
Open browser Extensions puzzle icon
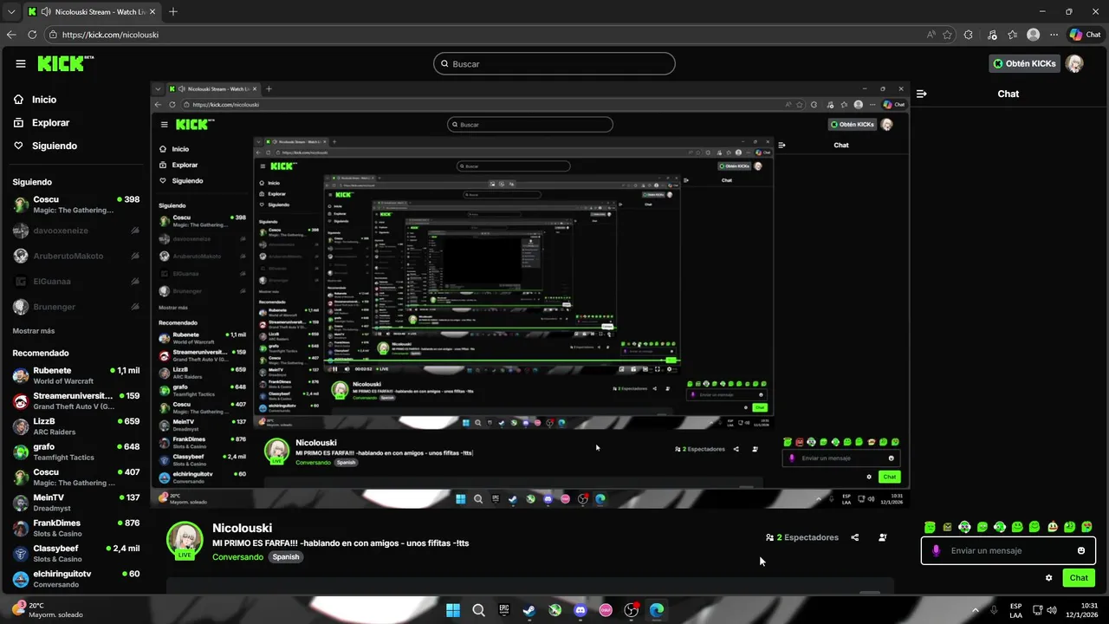click(x=969, y=35)
